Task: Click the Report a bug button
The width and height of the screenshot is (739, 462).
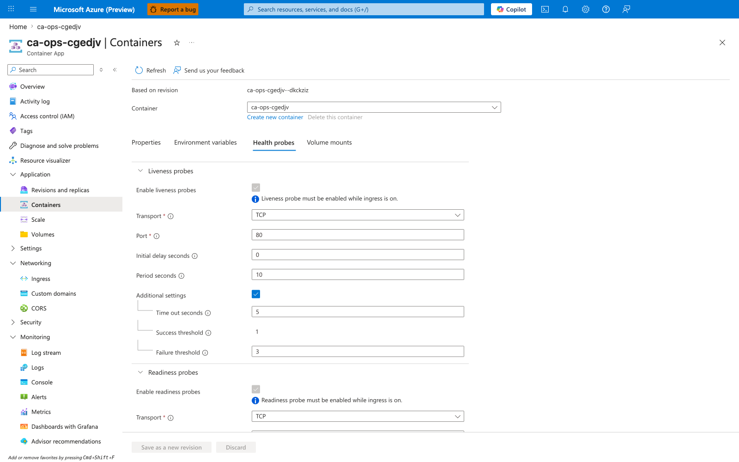Action: point(173,9)
